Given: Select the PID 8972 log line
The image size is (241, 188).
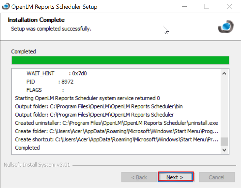Looking at the screenshot, I should (x=50, y=82).
